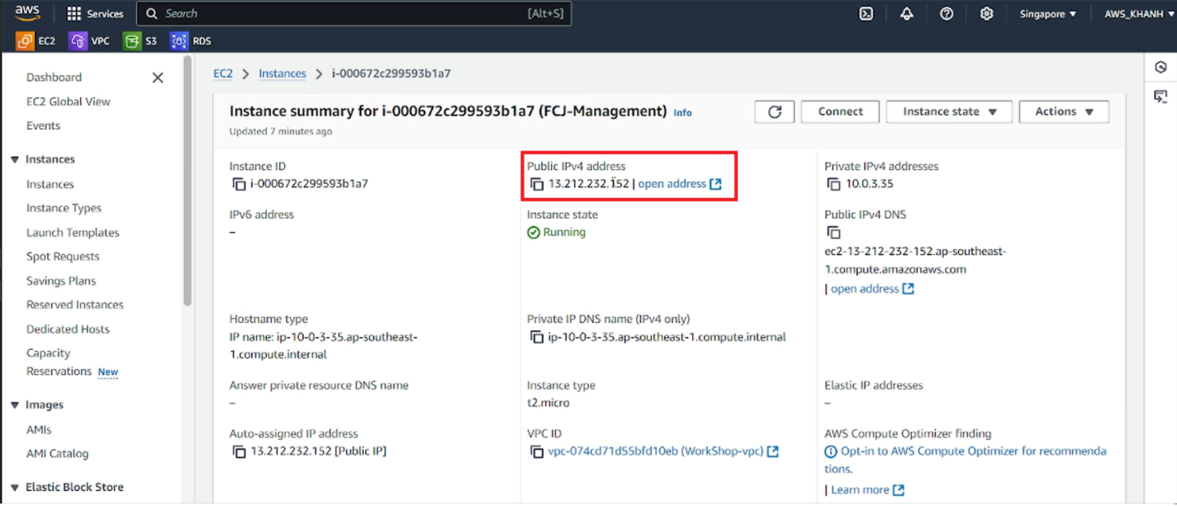Copy the Private IPv4 address 10.0.3.35
1177x506 pixels.
coord(834,184)
